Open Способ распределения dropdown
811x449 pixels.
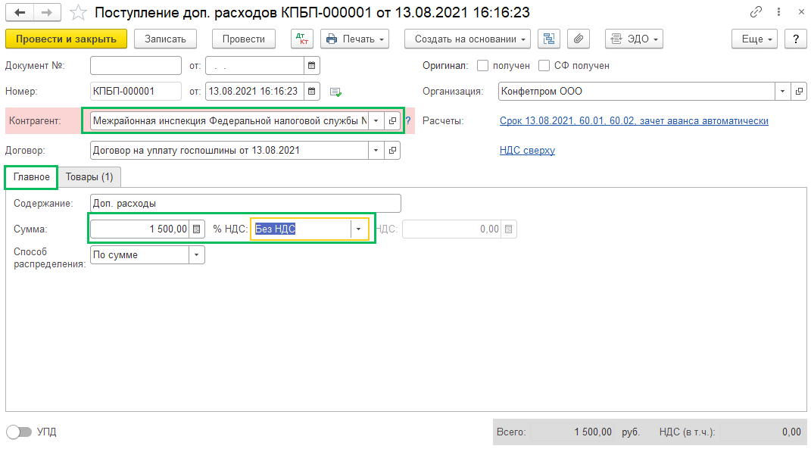pyautogui.click(x=196, y=255)
